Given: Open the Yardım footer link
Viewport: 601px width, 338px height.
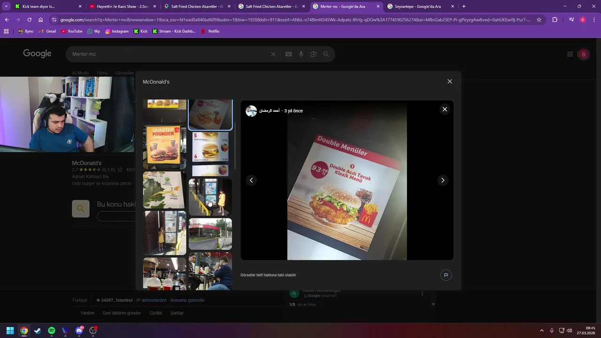Looking at the screenshot, I should click(87, 313).
